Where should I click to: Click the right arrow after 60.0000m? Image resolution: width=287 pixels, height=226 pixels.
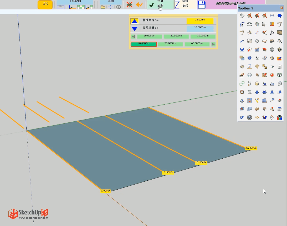click(213, 44)
